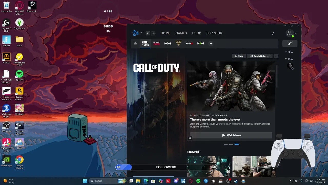Add a game with the plus button

point(211,43)
